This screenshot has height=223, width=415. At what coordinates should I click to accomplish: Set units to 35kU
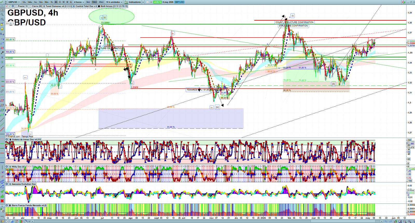coord(101,2)
